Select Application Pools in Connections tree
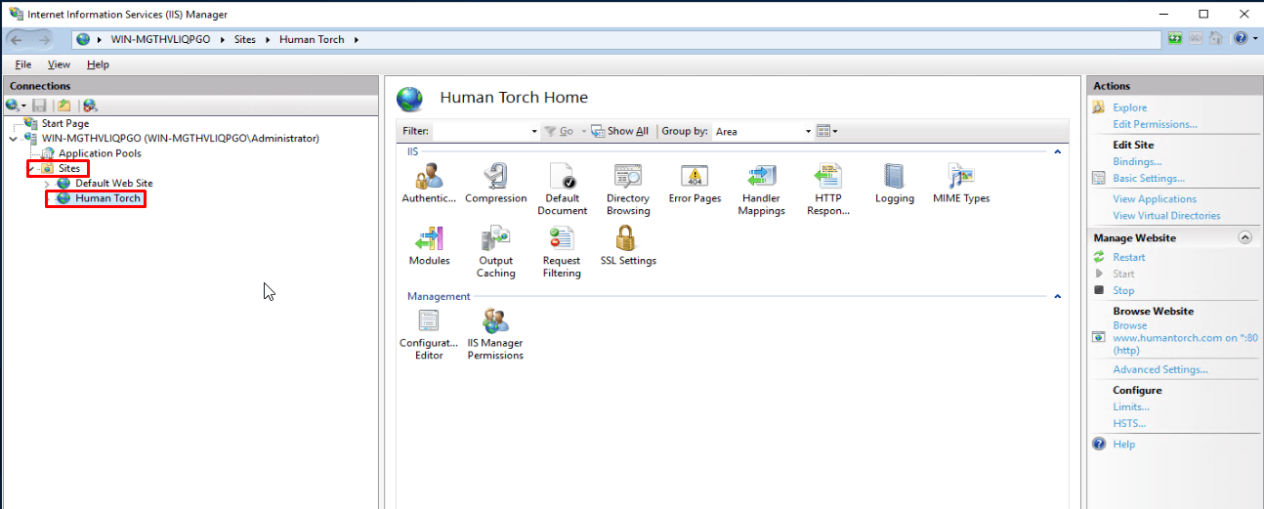The image size is (1264, 509). (x=100, y=153)
